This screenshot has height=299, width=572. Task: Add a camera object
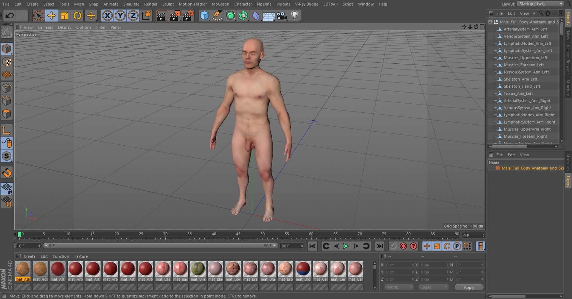(x=282, y=15)
